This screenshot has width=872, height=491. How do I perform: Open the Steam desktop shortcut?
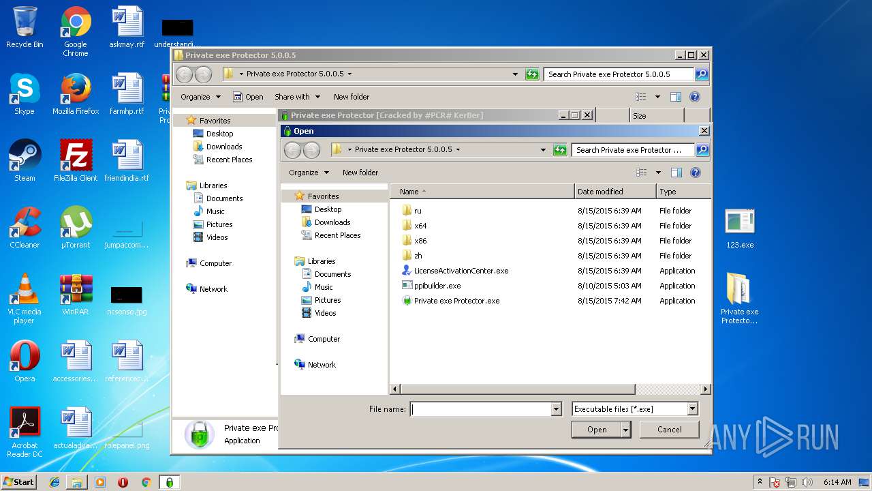pos(25,161)
